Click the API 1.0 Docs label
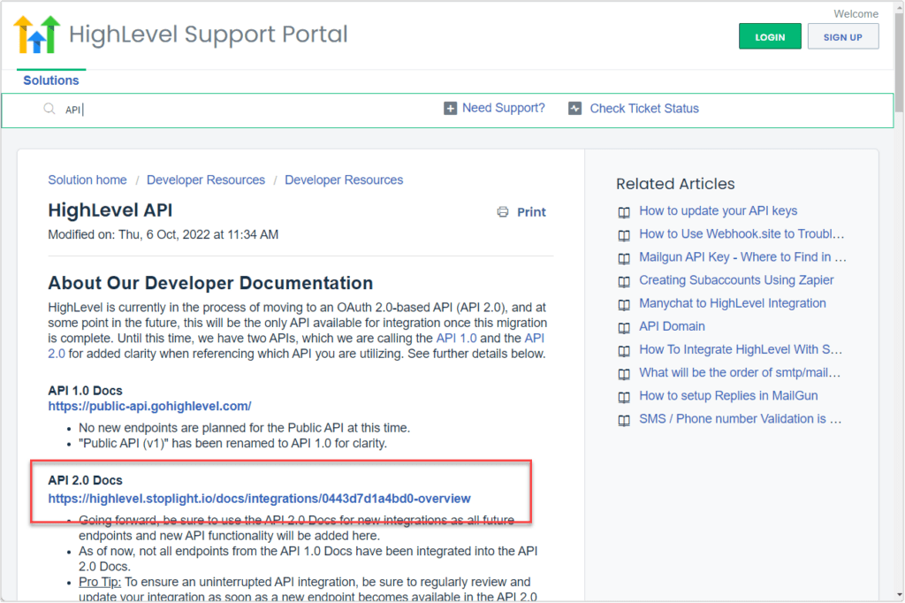 coord(86,391)
